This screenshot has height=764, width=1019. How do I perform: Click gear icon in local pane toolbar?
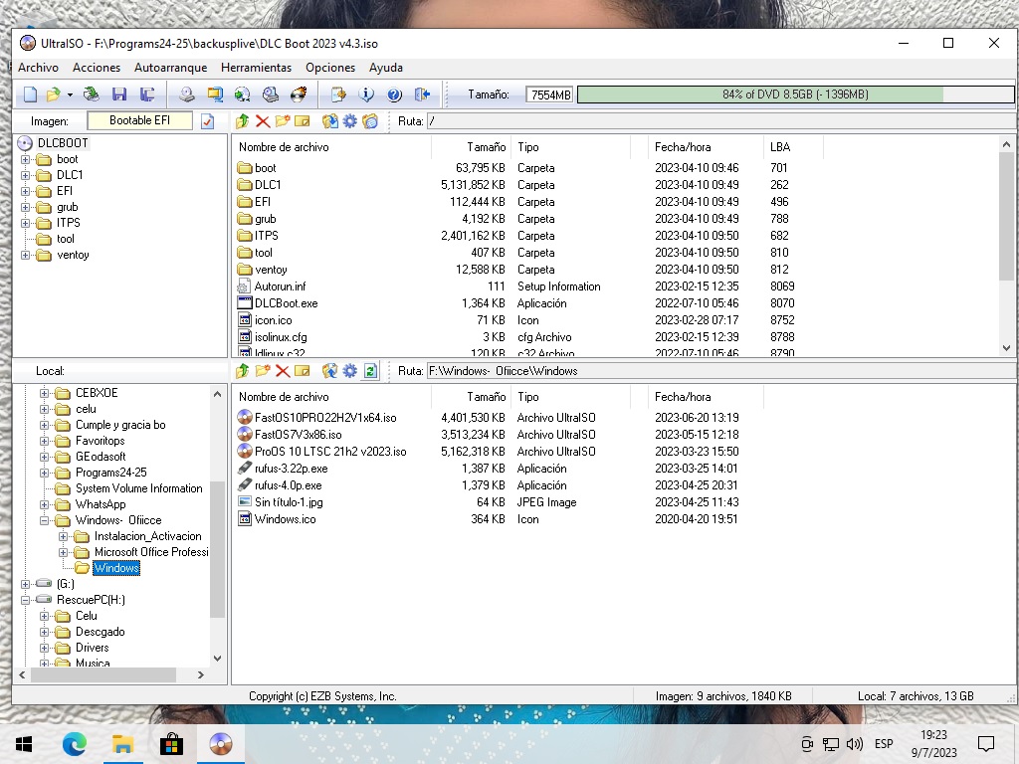349,371
